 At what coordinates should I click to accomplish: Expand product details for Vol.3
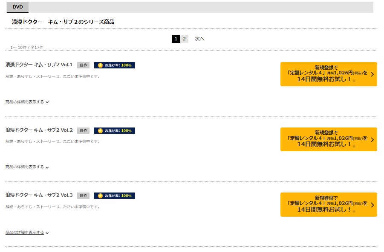[27, 232]
